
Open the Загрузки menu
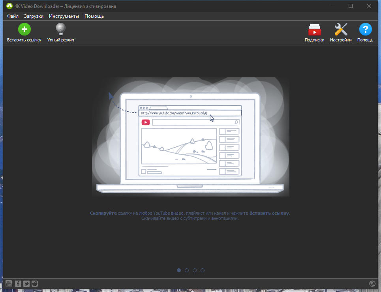pyautogui.click(x=34, y=16)
